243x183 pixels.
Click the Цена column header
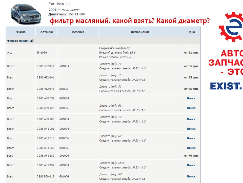[191, 32]
